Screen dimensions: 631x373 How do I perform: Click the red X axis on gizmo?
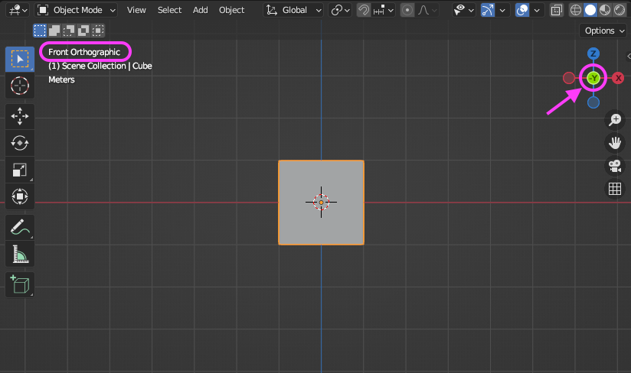pos(618,78)
